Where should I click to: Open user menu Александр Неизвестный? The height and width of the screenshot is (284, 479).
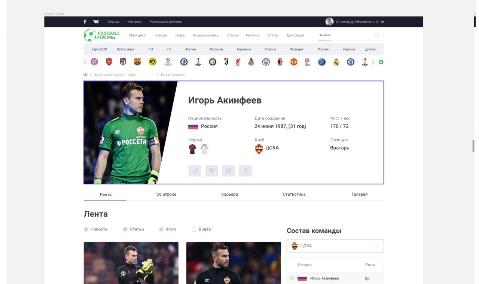pos(355,22)
